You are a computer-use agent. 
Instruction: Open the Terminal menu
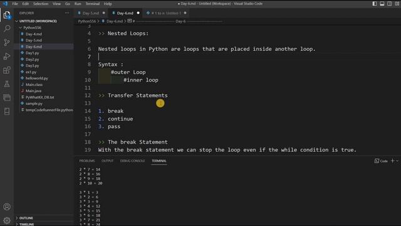[x=93, y=4]
